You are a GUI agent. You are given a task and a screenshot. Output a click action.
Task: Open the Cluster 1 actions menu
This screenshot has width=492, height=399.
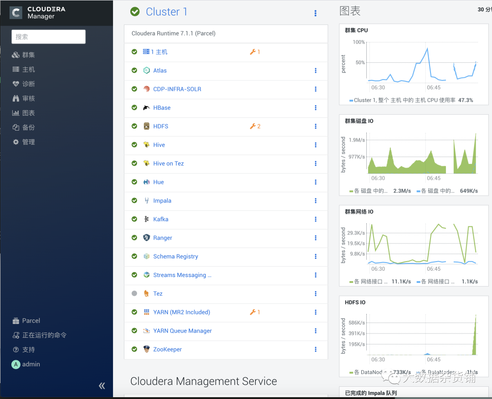315,13
